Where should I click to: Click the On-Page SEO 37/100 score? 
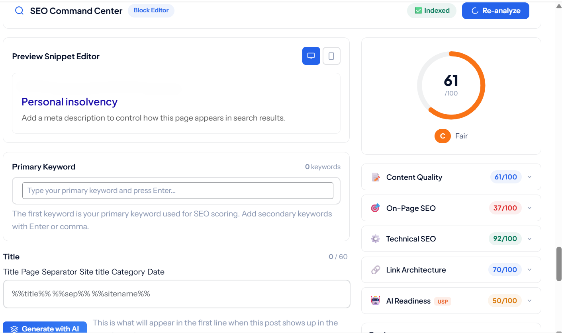point(505,208)
